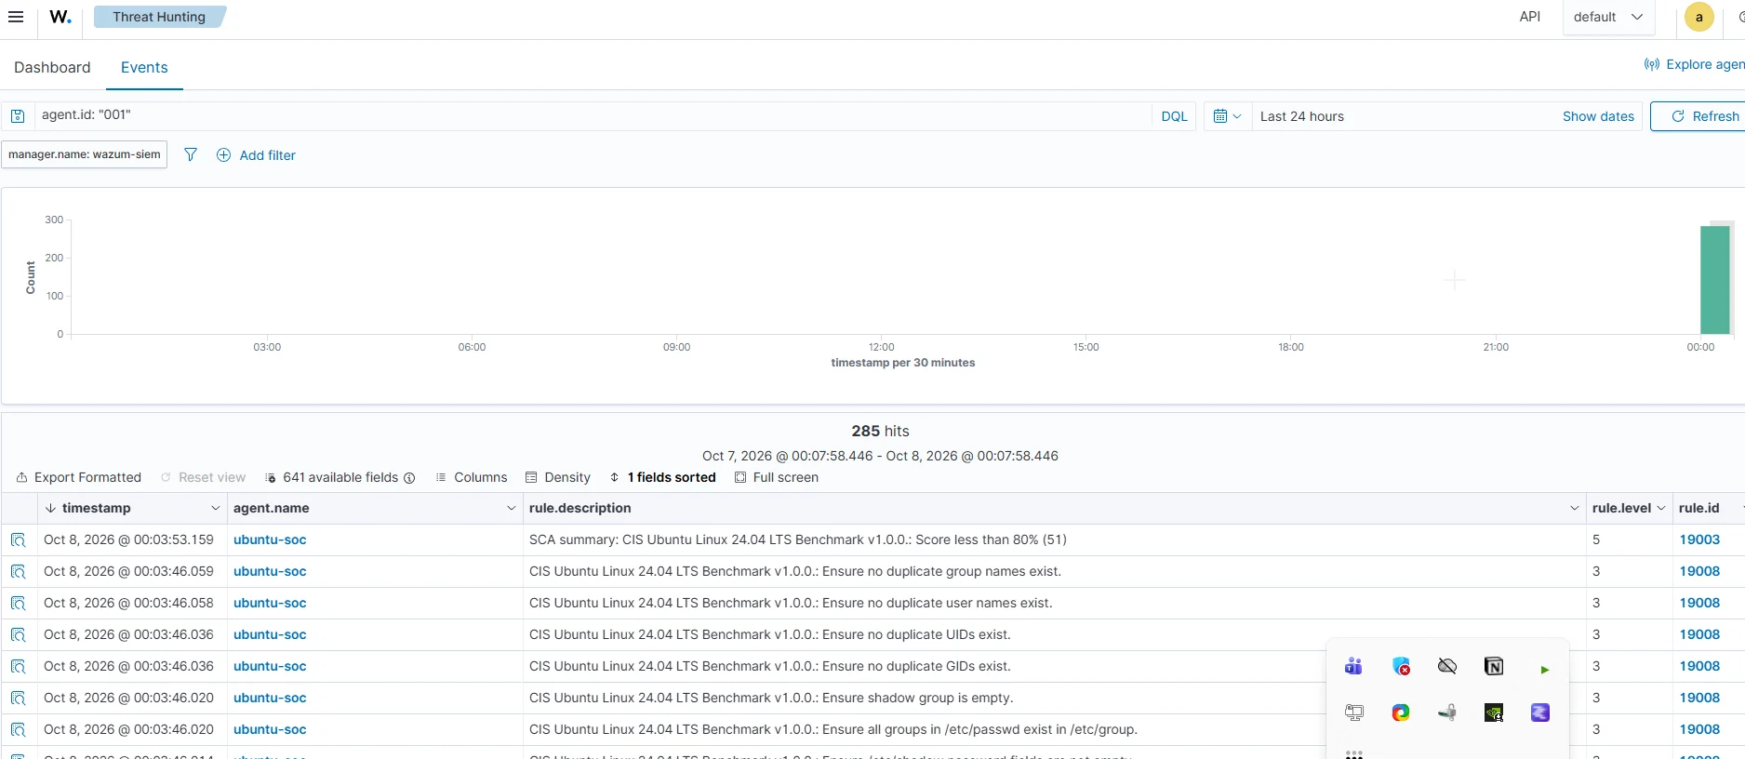
Task: Open the rule.description column options chevron
Action: (1574, 508)
